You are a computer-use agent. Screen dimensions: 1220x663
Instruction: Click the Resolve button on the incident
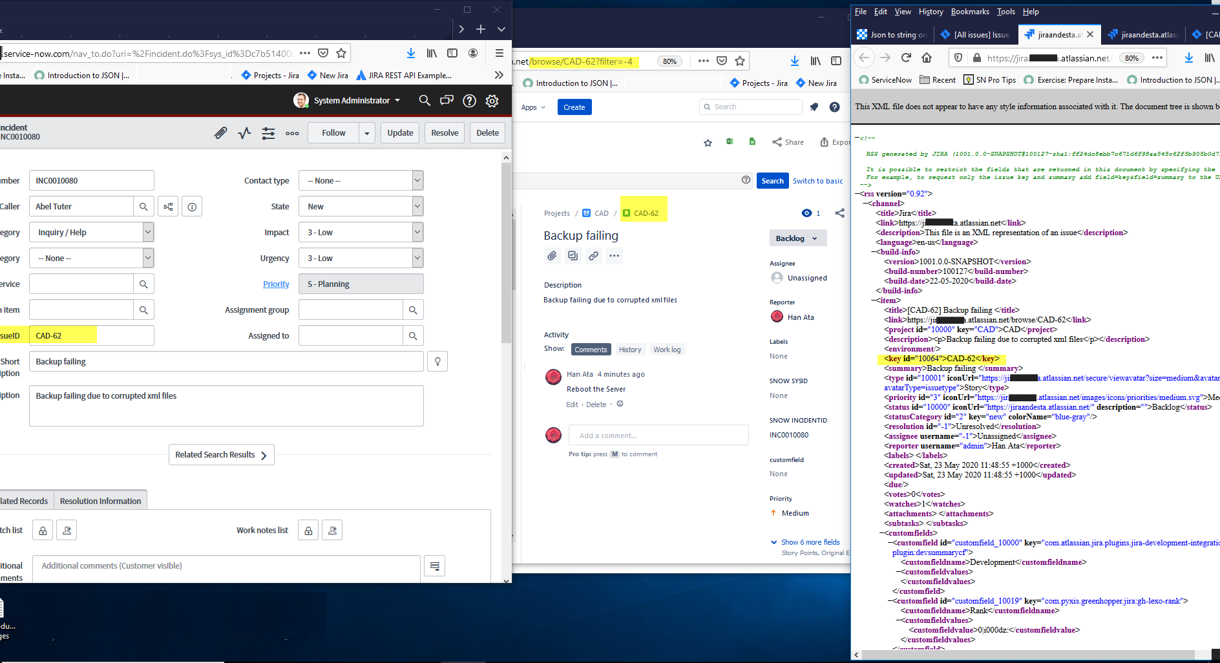coord(445,133)
